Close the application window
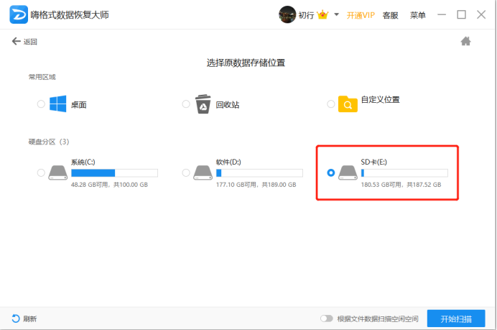The image size is (497, 330). (481, 14)
